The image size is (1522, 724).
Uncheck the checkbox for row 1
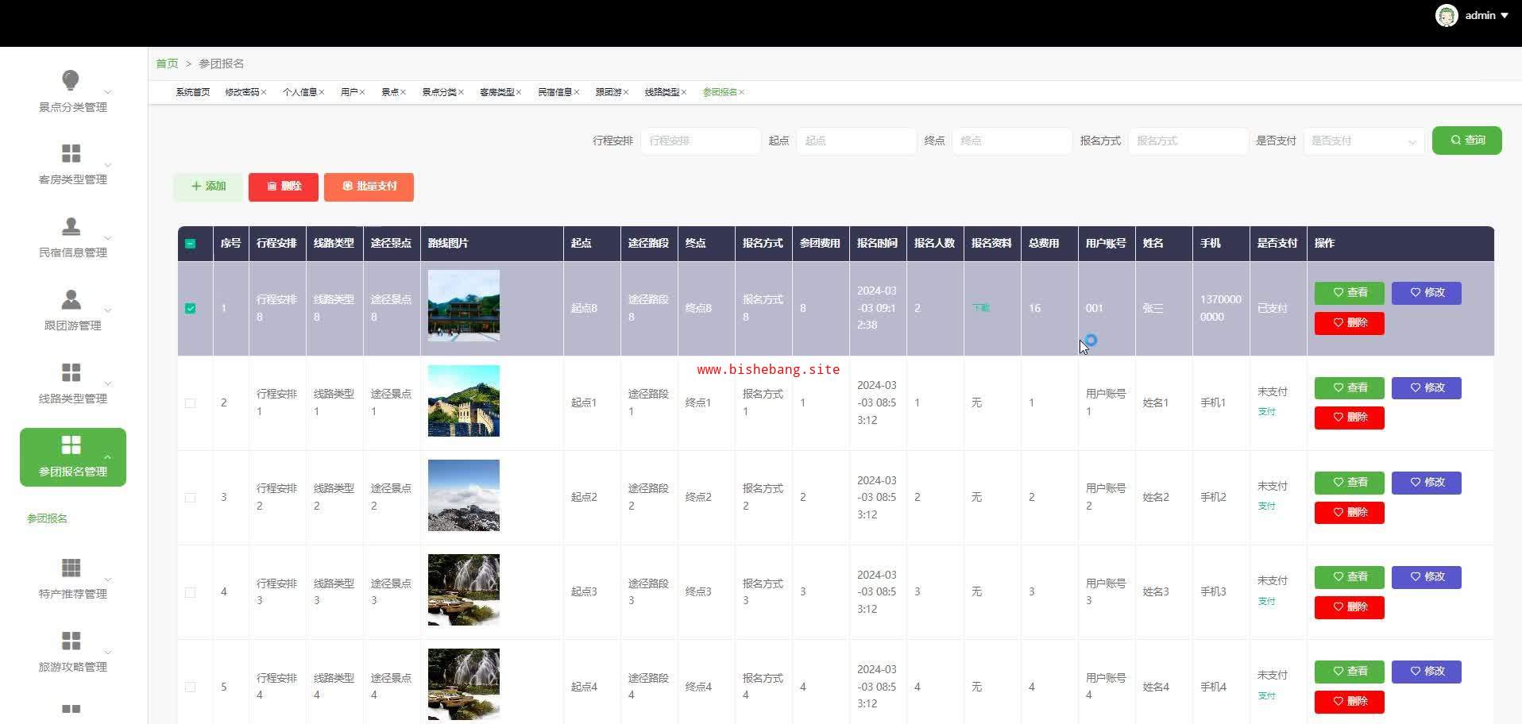coord(190,308)
